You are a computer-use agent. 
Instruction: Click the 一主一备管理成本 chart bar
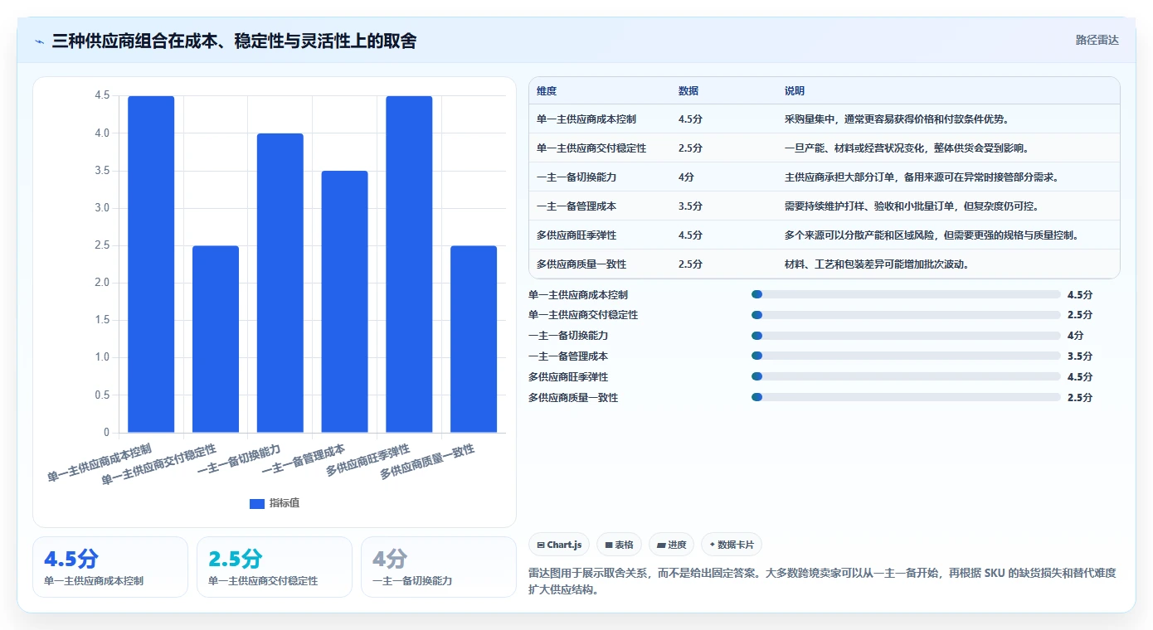[x=344, y=302]
